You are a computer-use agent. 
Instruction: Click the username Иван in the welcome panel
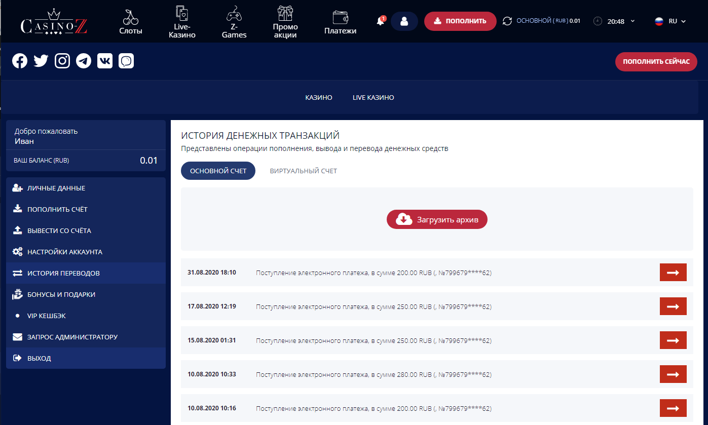(24, 141)
